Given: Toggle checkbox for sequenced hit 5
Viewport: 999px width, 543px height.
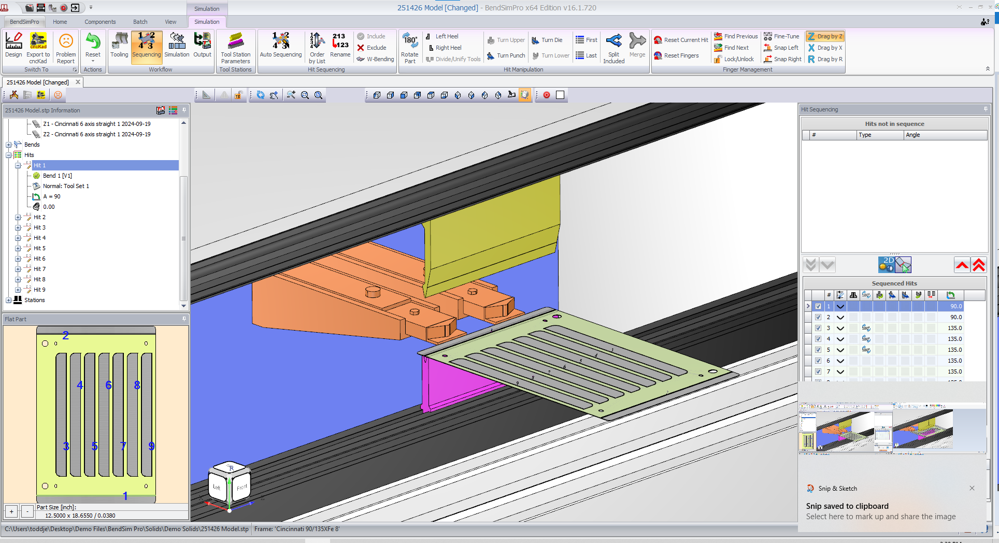Looking at the screenshot, I should point(818,350).
